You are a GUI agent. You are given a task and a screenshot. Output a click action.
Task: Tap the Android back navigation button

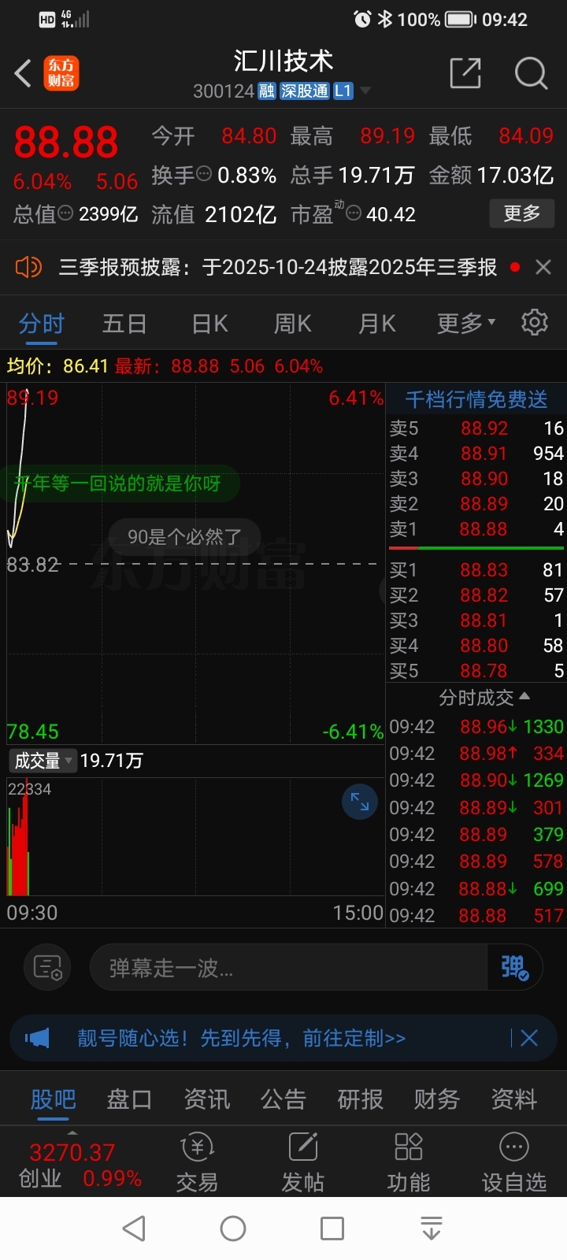click(x=135, y=1228)
